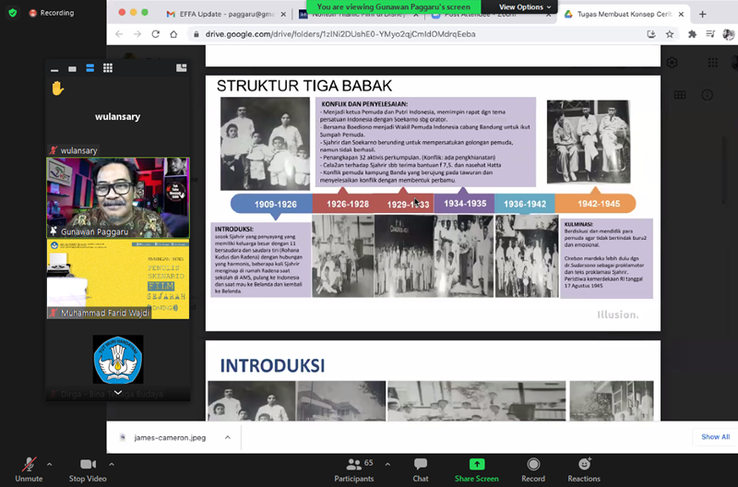Close the EFFA Update tab
Image resolution: width=738 pixels, height=487 pixels.
(x=283, y=14)
